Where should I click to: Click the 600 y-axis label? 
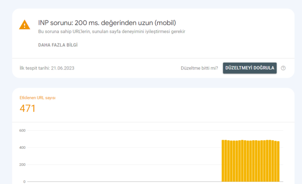[22, 131]
